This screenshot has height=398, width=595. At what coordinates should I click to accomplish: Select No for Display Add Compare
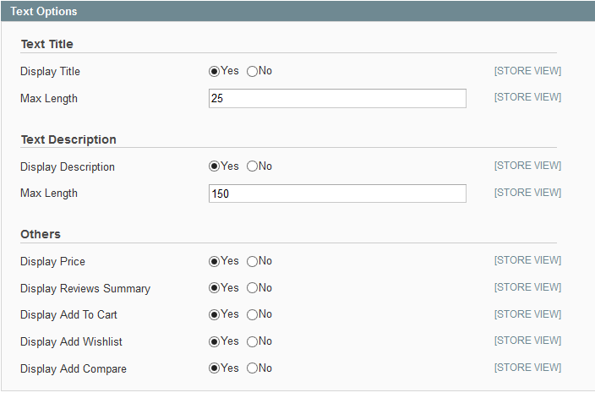click(x=252, y=368)
